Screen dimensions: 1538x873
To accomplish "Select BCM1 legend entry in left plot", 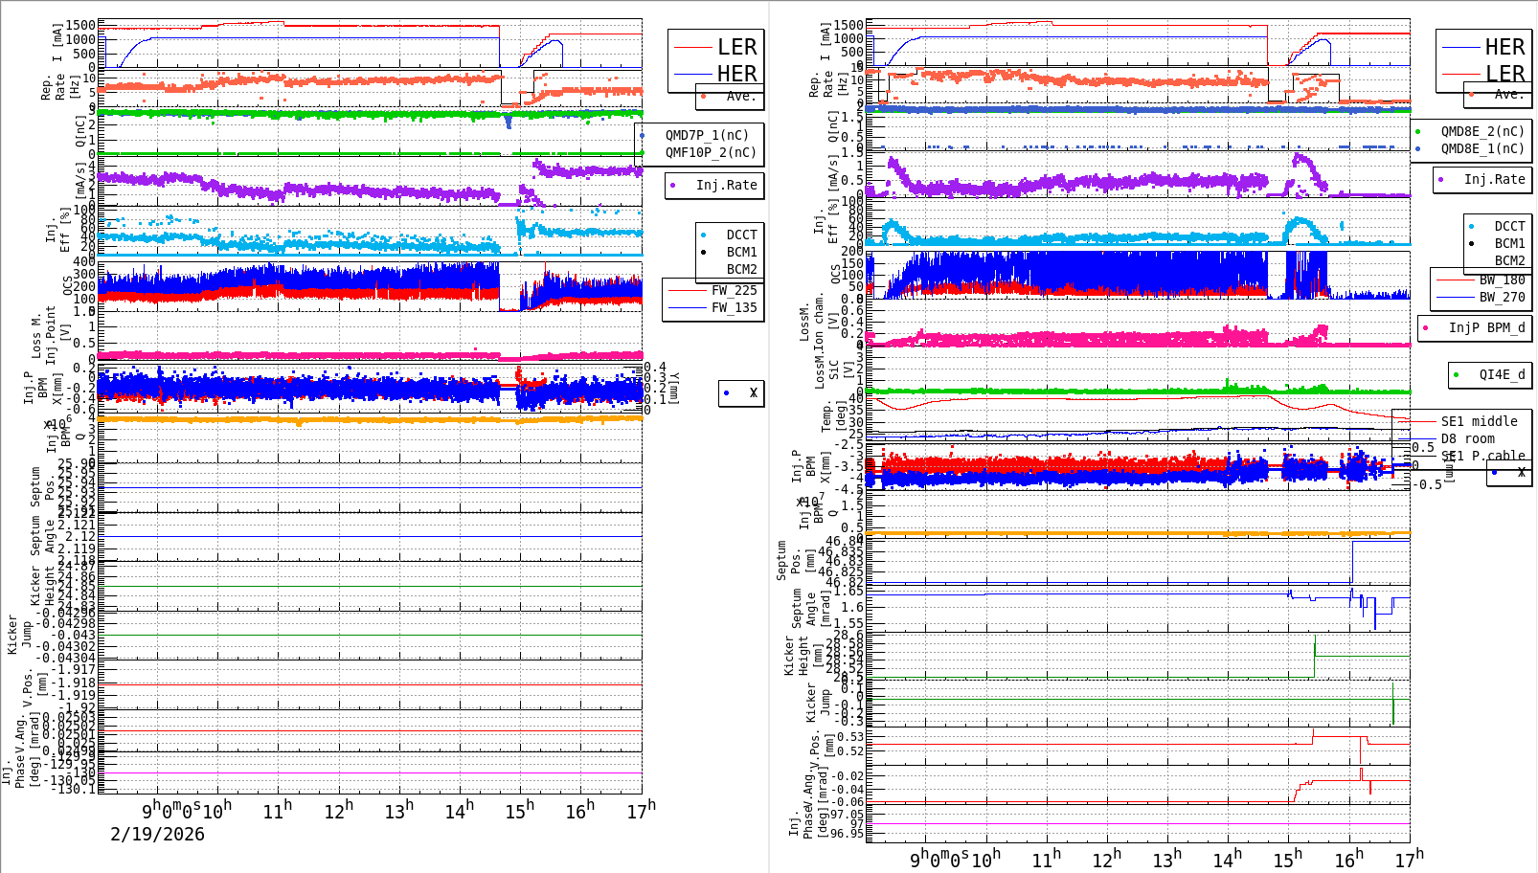I will (742, 252).
